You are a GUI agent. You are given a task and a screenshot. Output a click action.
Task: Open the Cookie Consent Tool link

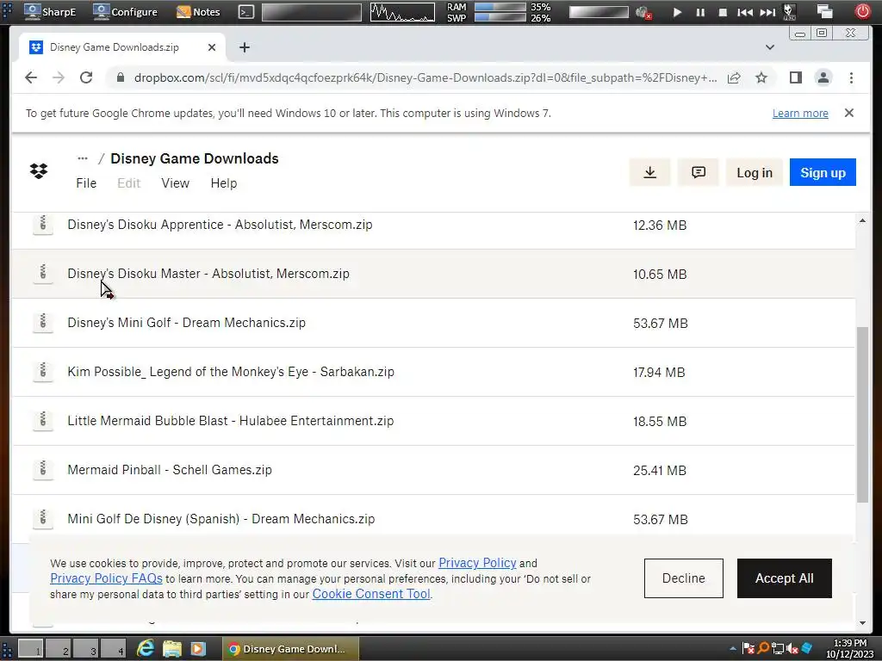(371, 594)
